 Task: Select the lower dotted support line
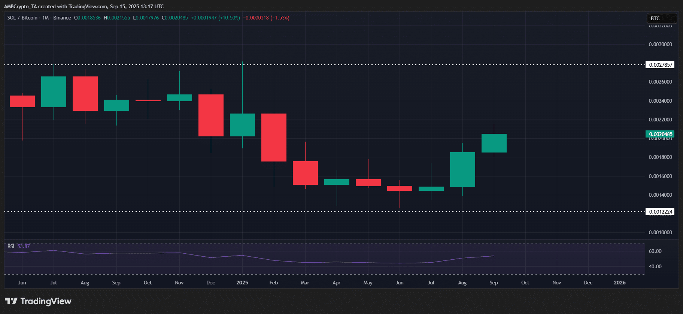(x=324, y=211)
